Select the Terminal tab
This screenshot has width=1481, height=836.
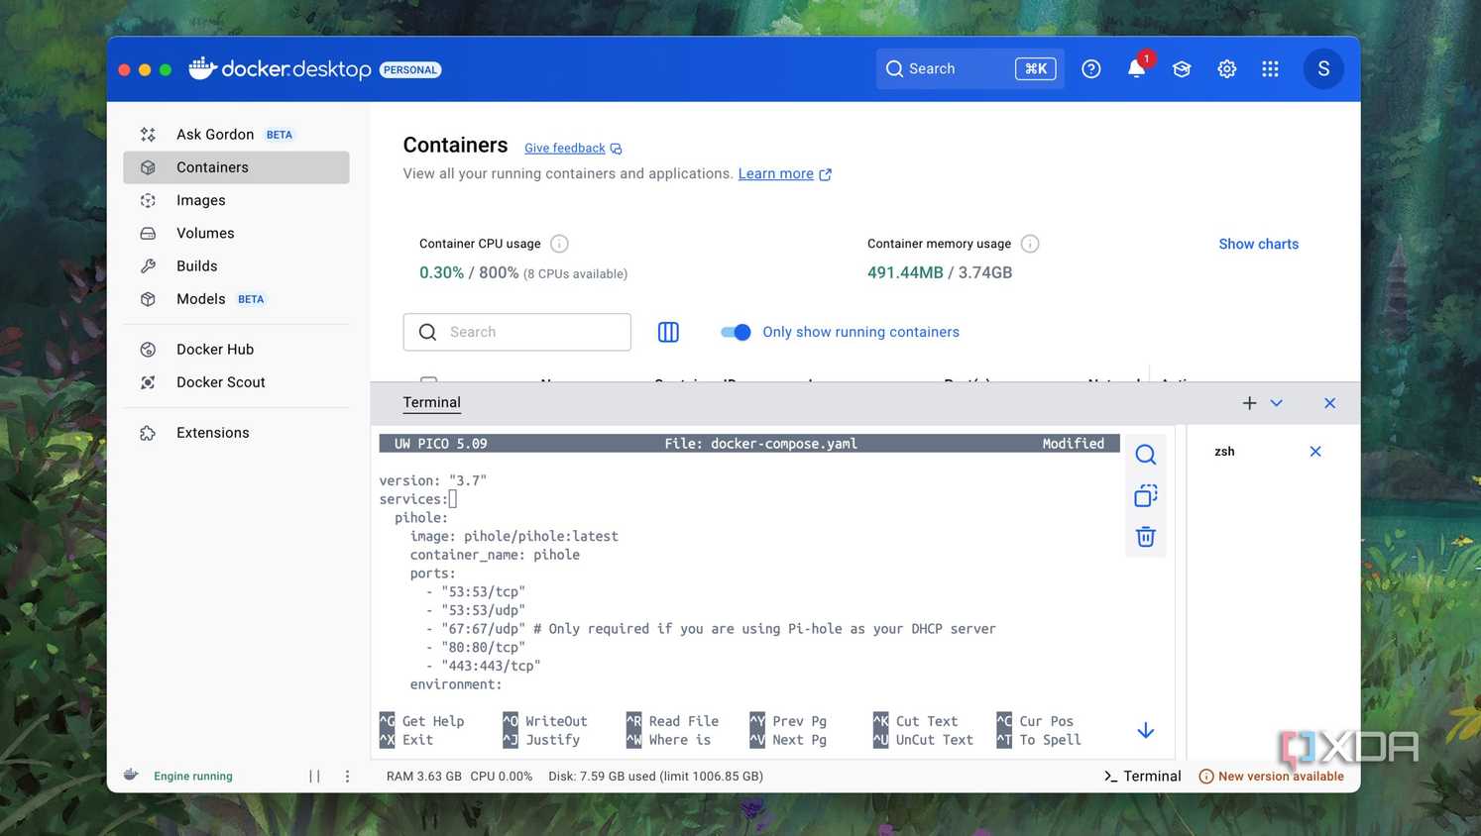tap(431, 402)
